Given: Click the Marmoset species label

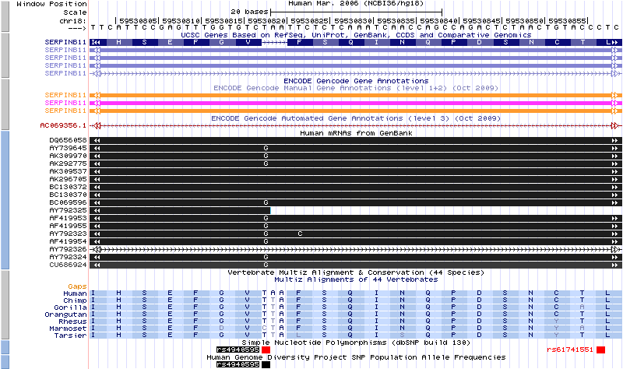Looking at the screenshot, I should 69,328.
